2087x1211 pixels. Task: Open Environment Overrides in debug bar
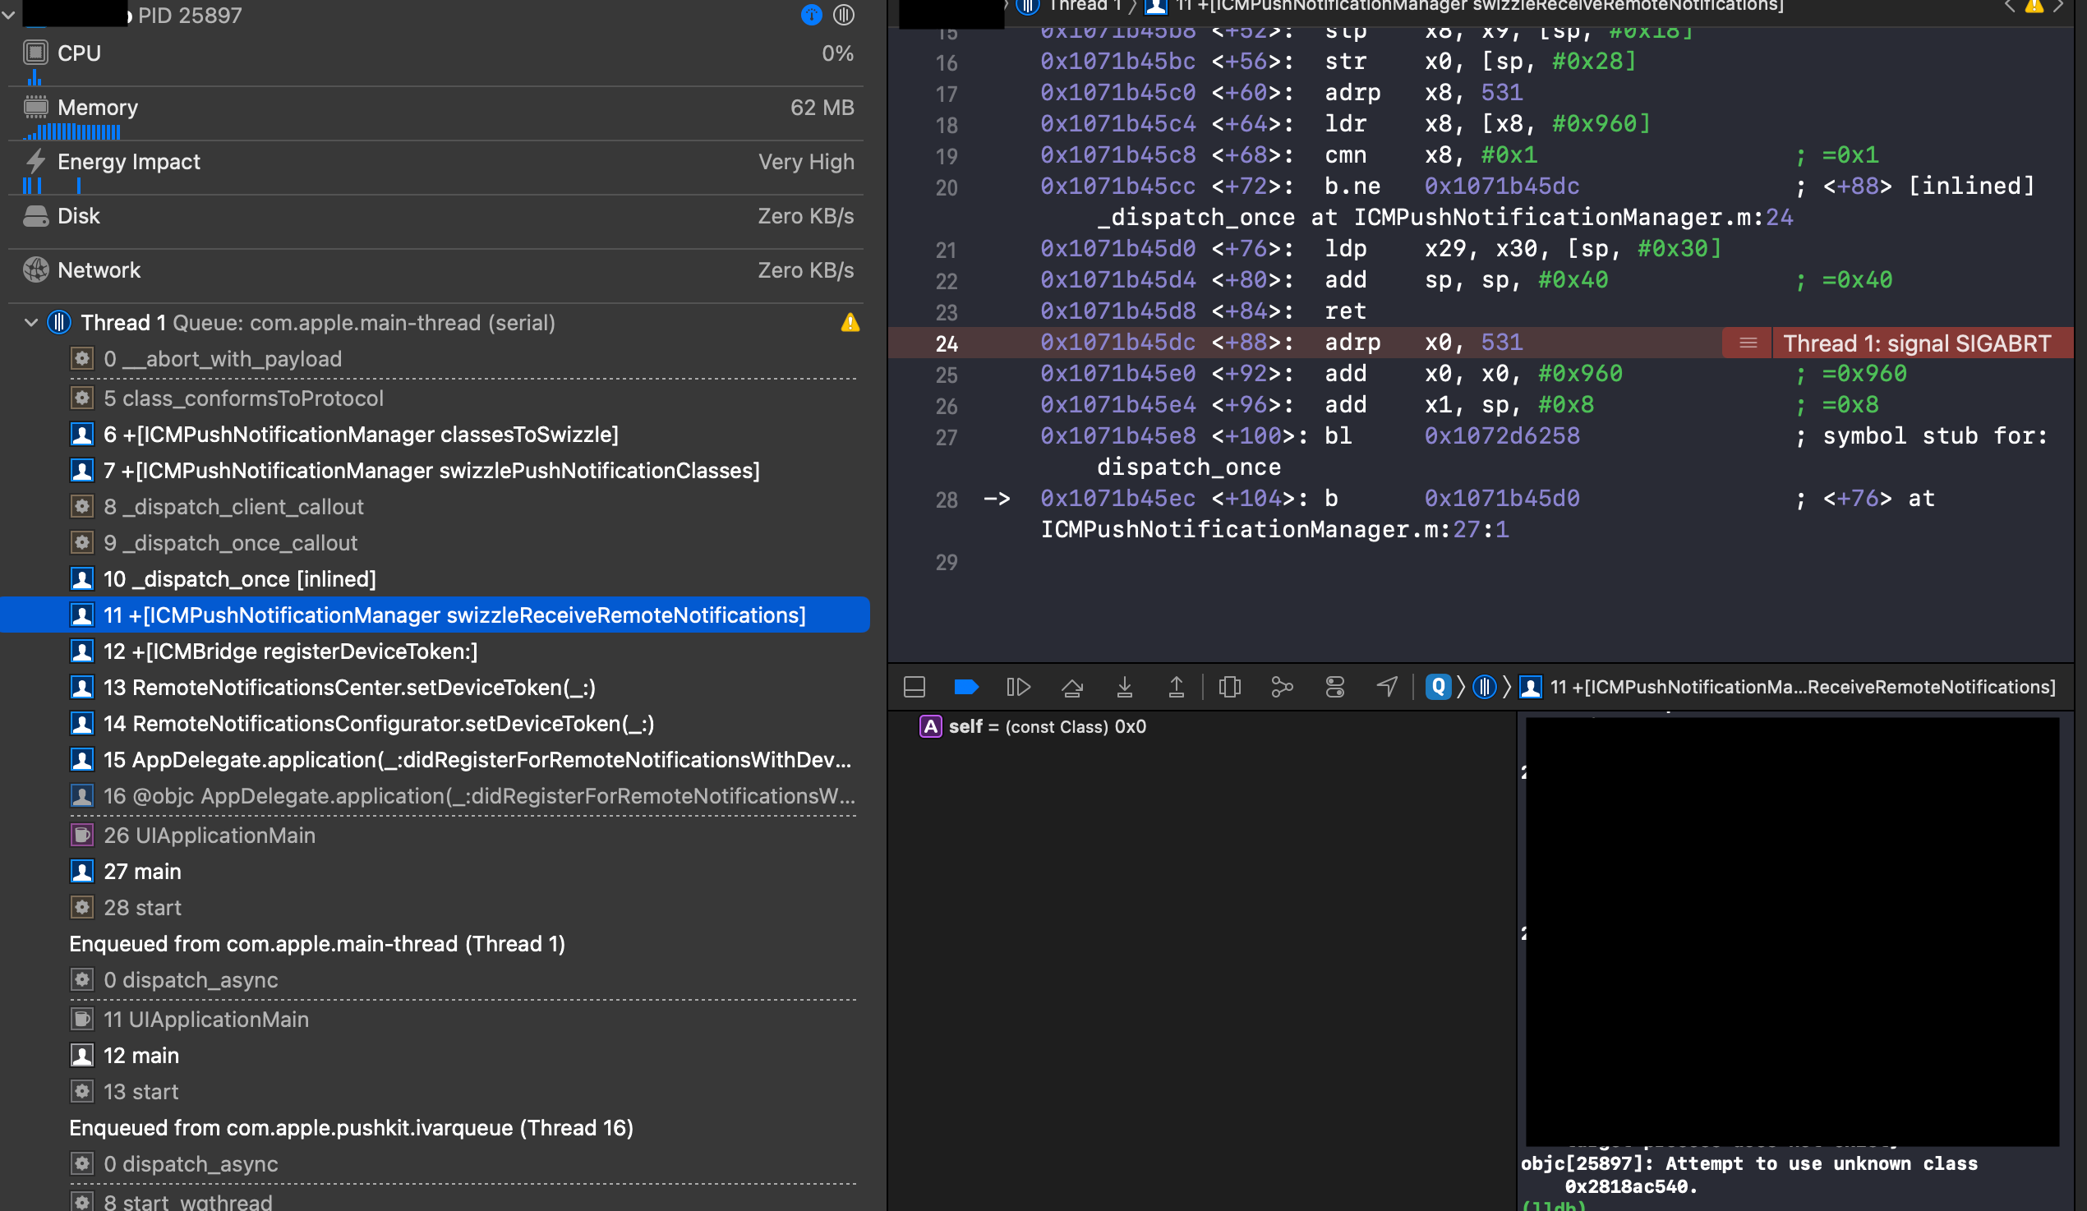point(1334,687)
